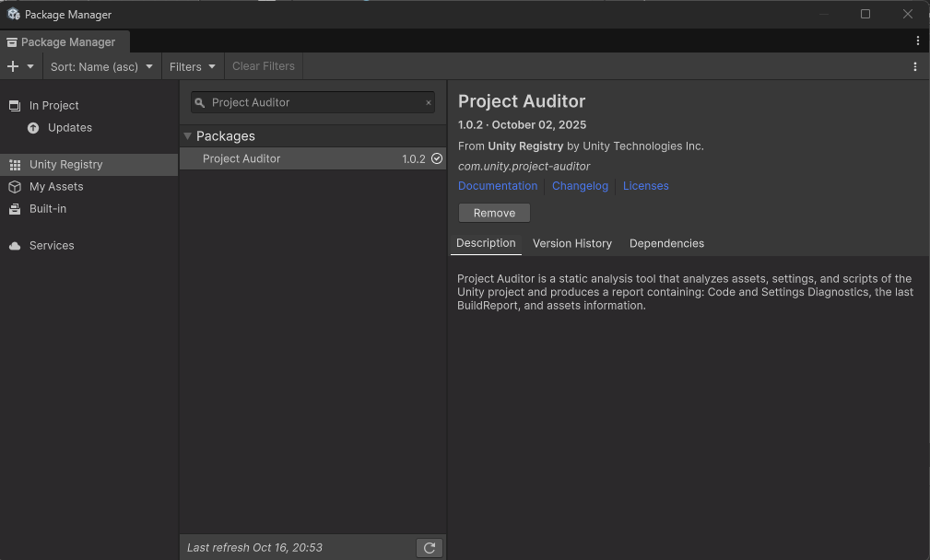Image resolution: width=930 pixels, height=560 pixels.
Task: Click the Remove button
Action: point(494,213)
